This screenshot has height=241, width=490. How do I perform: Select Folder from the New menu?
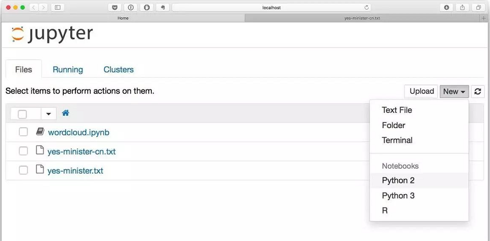[419, 126]
